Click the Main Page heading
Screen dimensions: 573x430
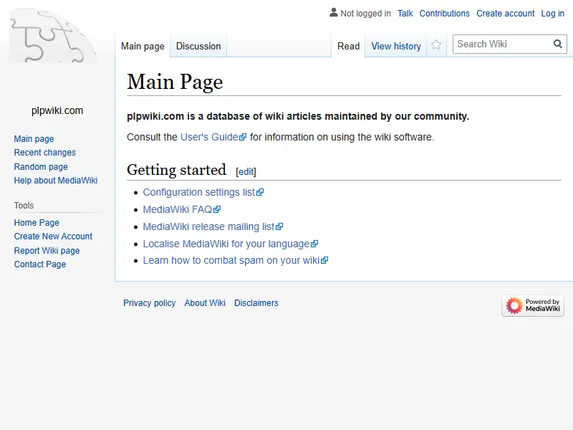tap(175, 82)
